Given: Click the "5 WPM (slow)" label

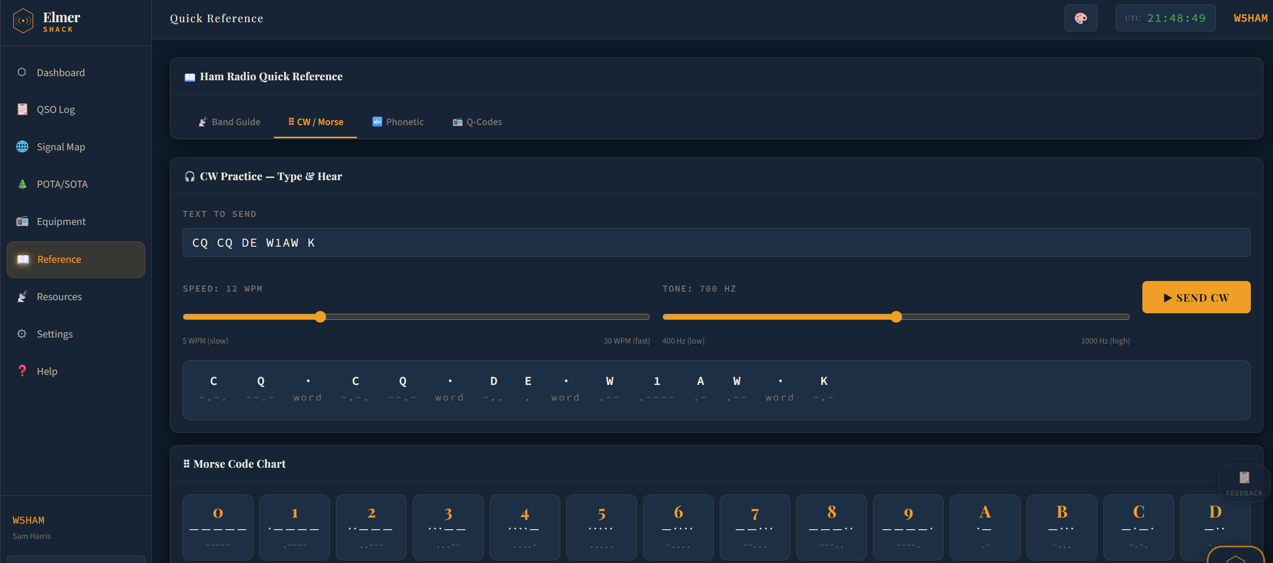Looking at the screenshot, I should pyautogui.click(x=205, y=341).
